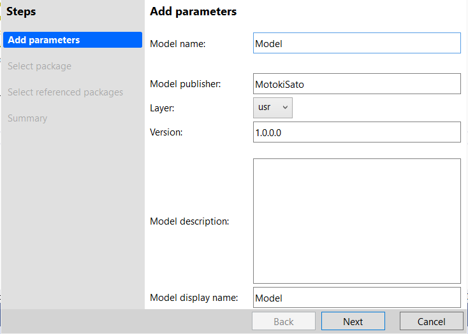The width and height of the screenshot is (468, 334).
Task: Place cursor in the Version field
Action: [357, 132]
